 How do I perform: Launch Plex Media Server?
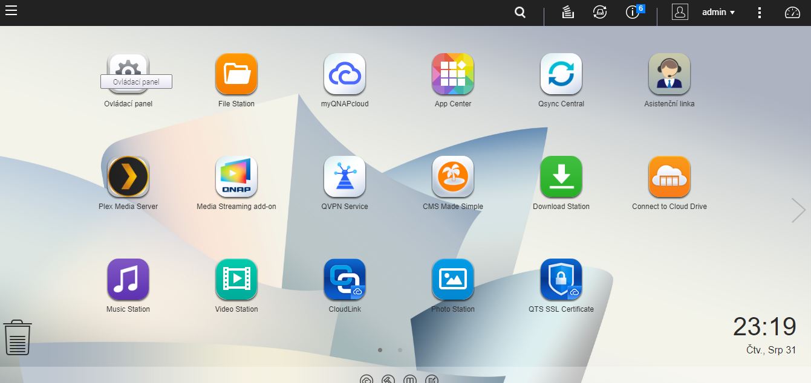(x=128, y=176)
